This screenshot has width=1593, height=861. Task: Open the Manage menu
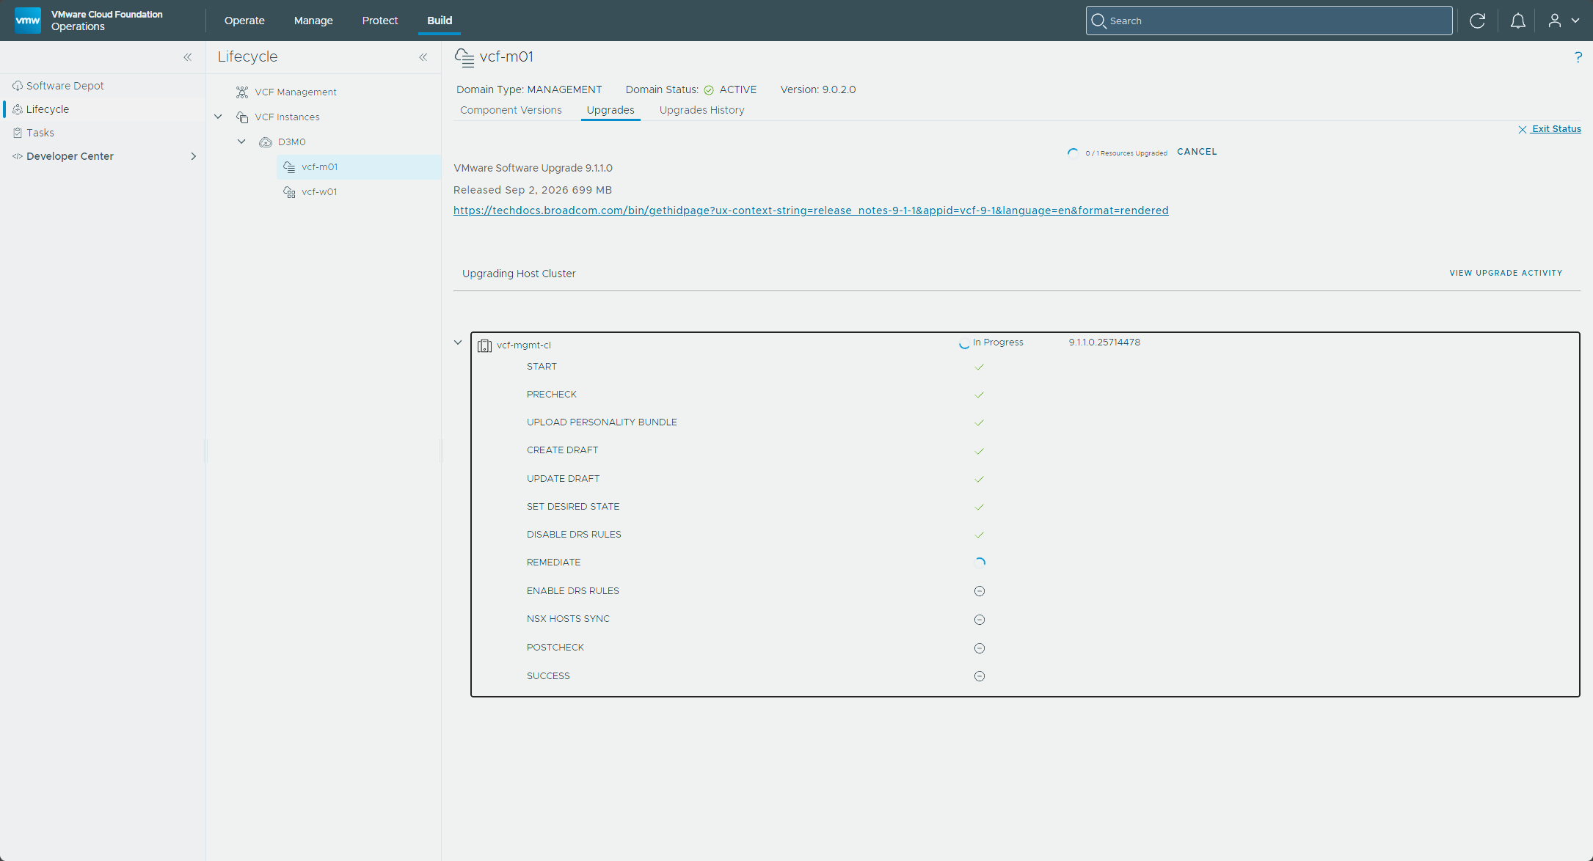pyautogui.click(x=313, y=21)
